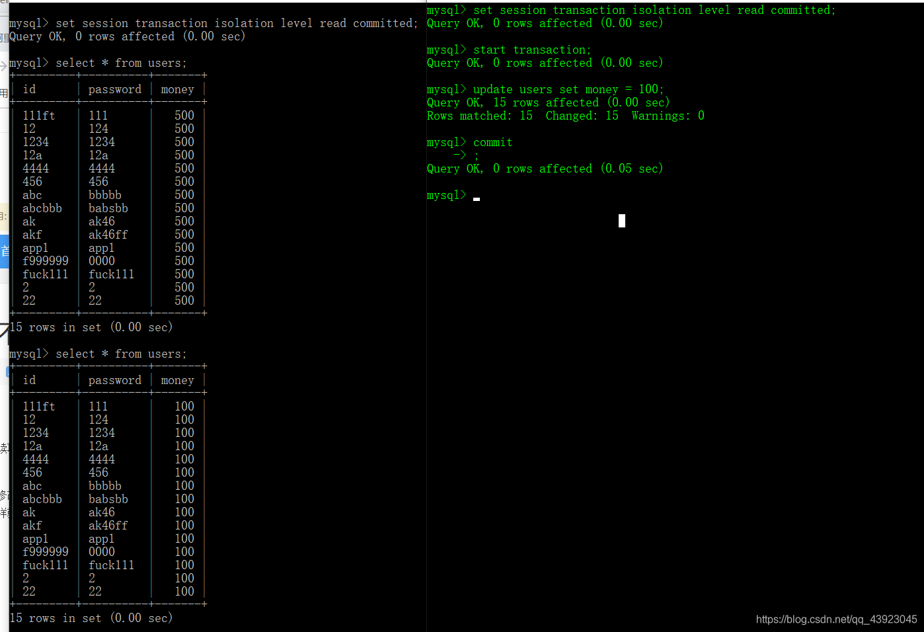Select id 'f999999' in the money-100 table

46,552
